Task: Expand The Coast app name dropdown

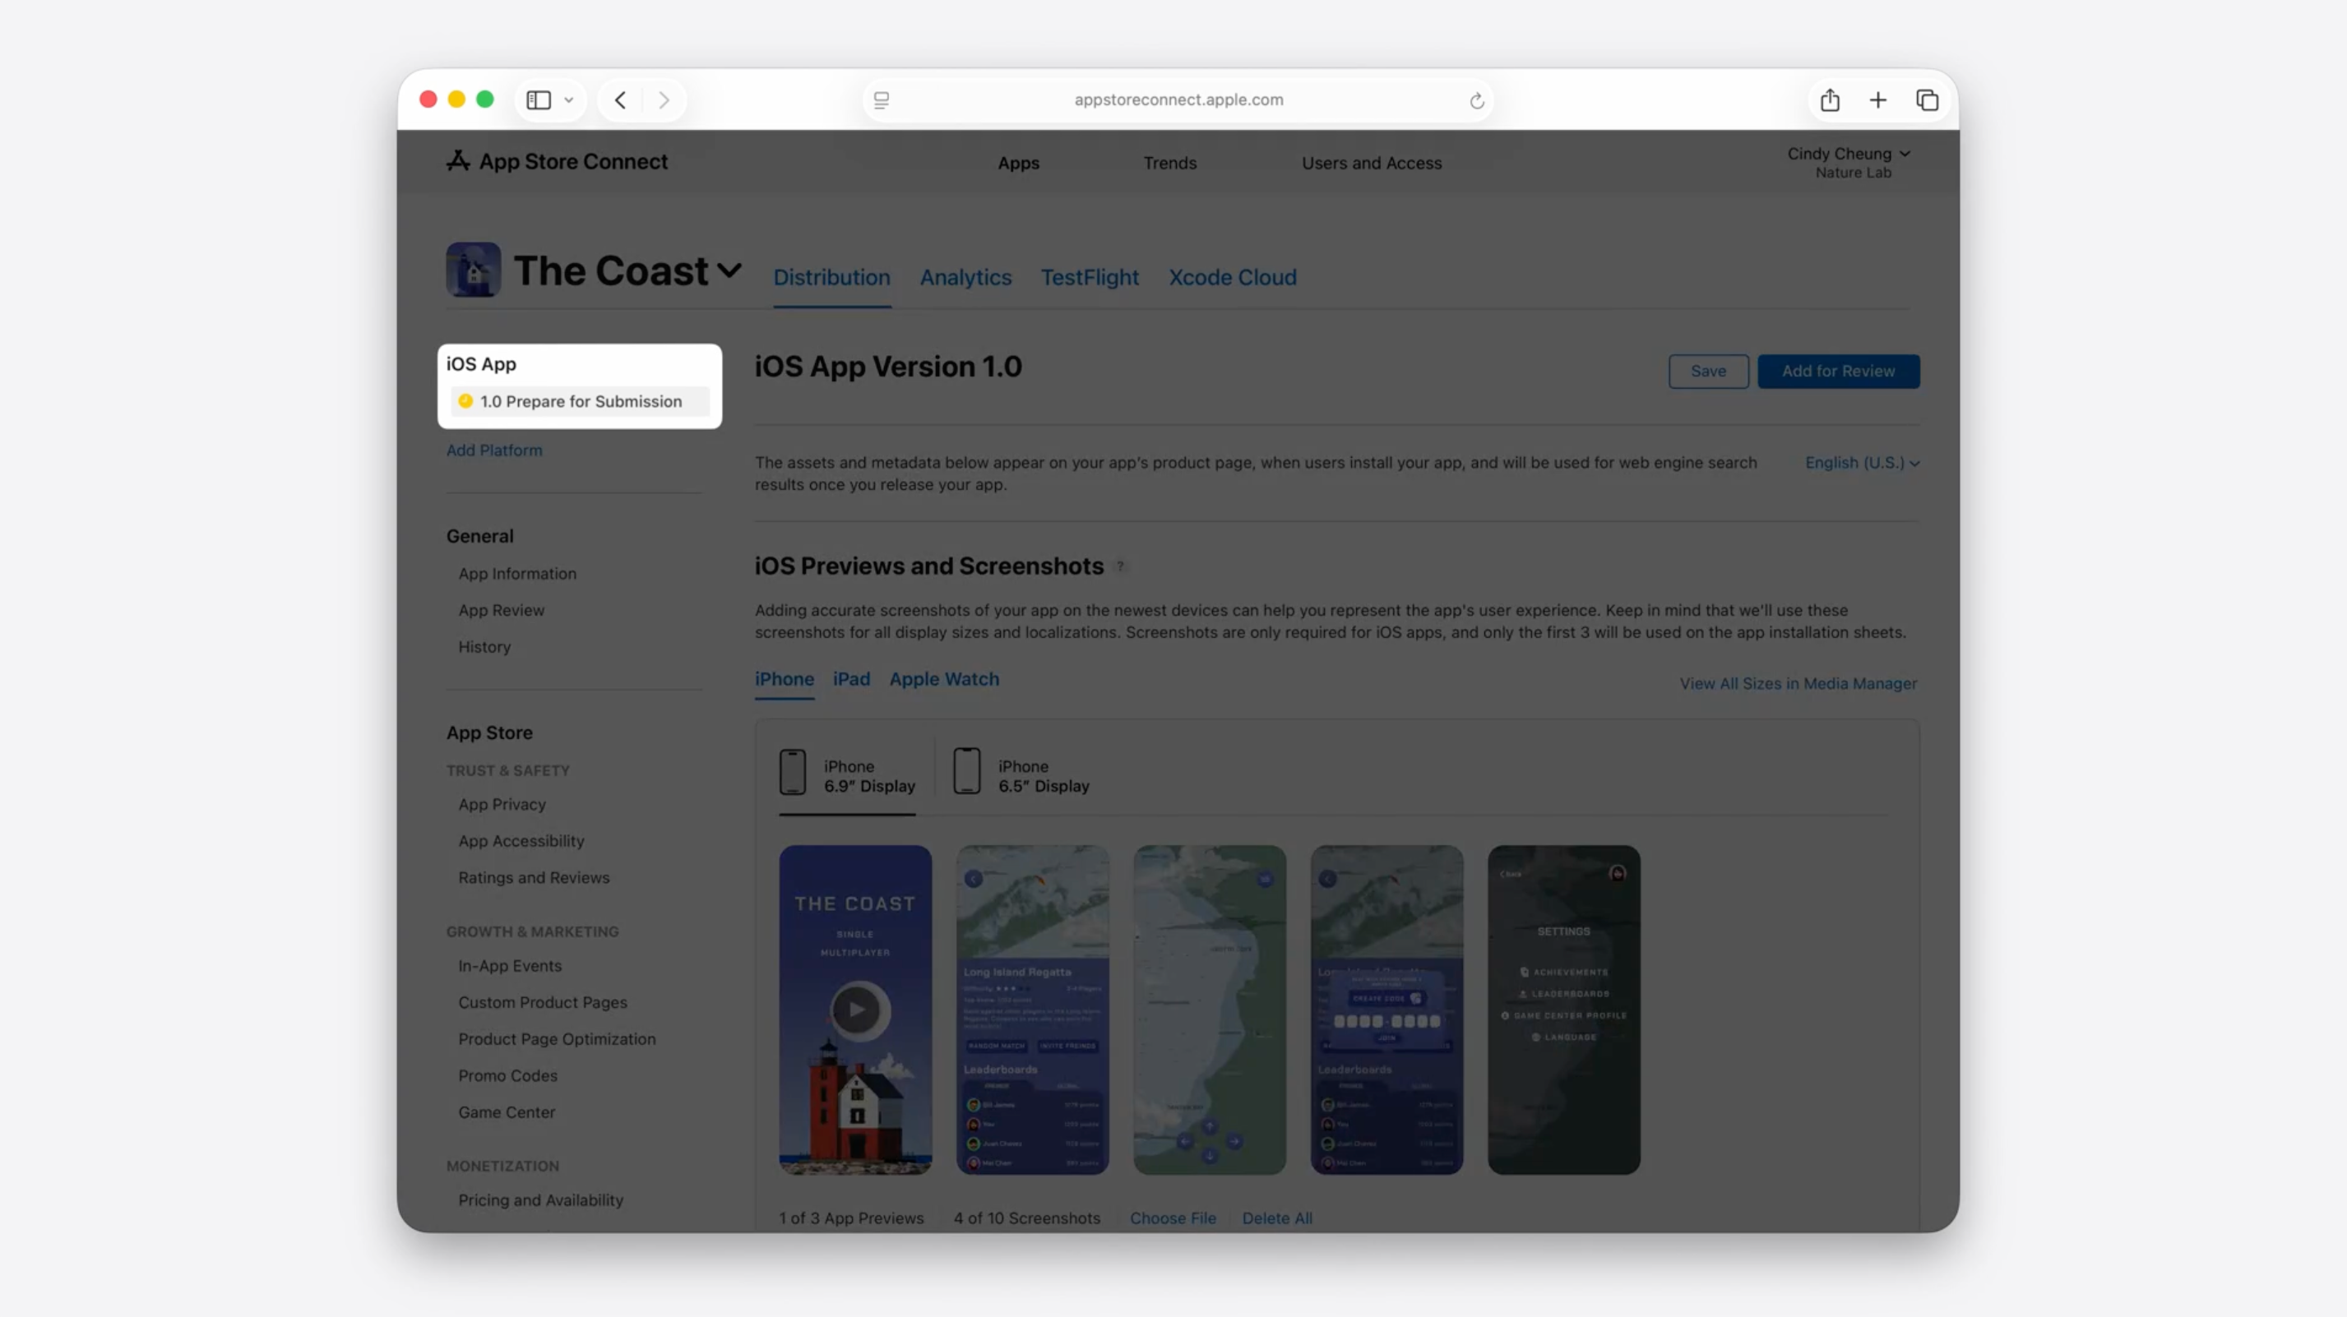Action: pos(729,270)
